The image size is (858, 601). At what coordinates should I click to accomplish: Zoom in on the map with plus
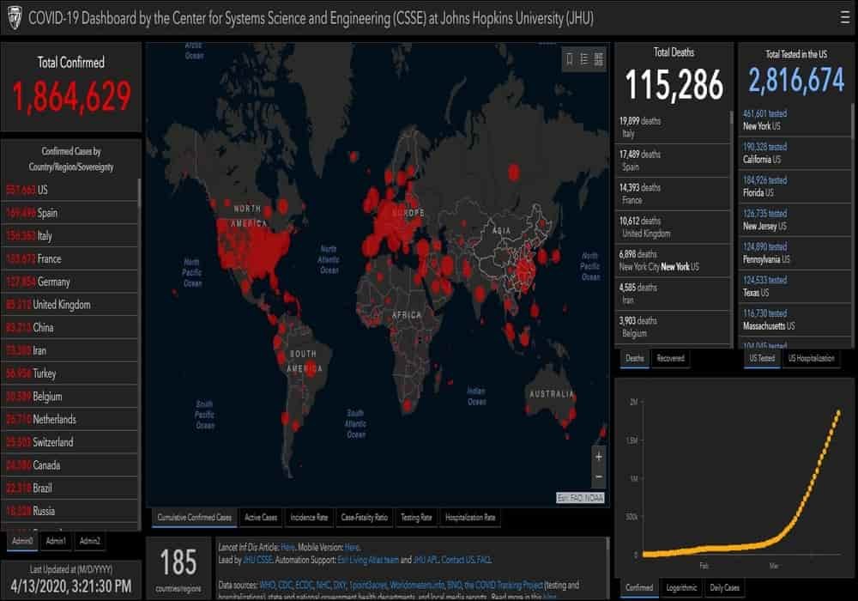(599, 457)
